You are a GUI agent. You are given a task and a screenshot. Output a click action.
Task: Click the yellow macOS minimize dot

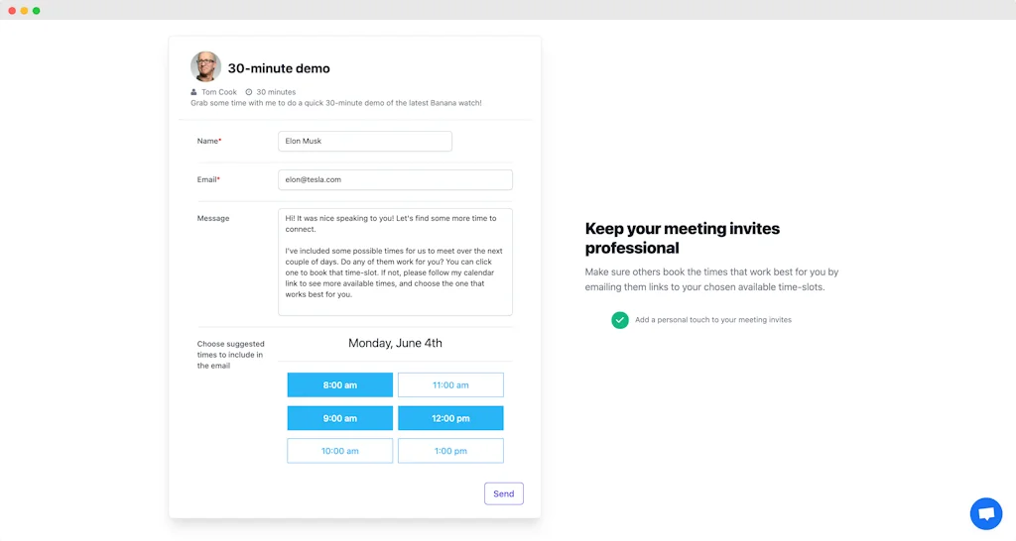pyautogui.click(x=24, y=10)
